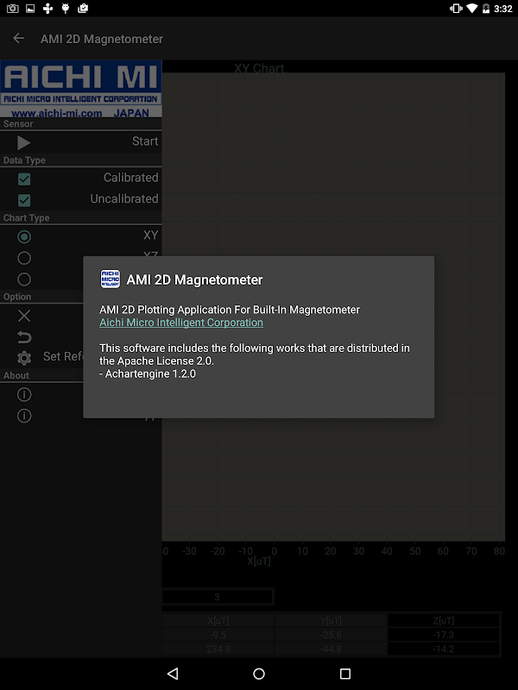Tap the Start label in the Sensor section
This screenshot has width=518, height=690.
pyautogui.click(x=145, y=141)
